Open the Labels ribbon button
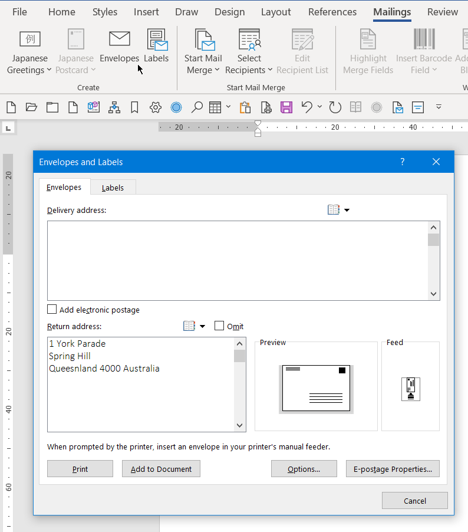The width and height of the screenshot is (468, 532). [x=156, y=47]
